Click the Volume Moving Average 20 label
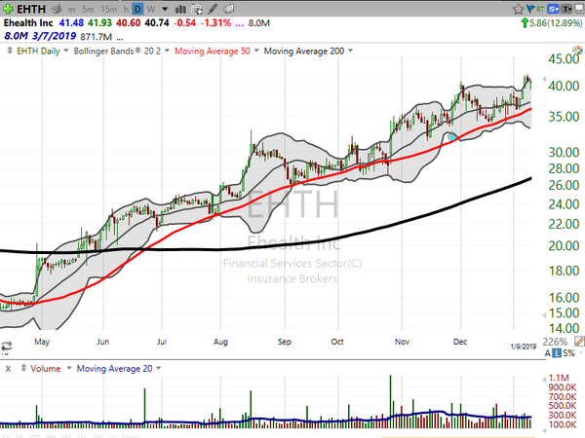The width and height of the screenshot is (585, 438). (x=114, y=369)
